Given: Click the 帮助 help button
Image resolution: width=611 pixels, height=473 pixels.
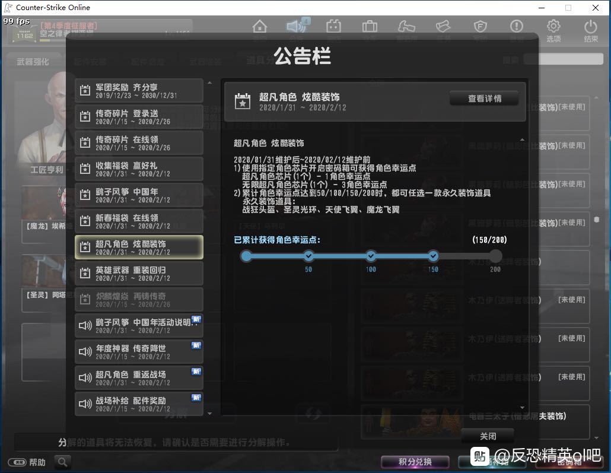Looking at the screenshot, I should pos(27,462).
